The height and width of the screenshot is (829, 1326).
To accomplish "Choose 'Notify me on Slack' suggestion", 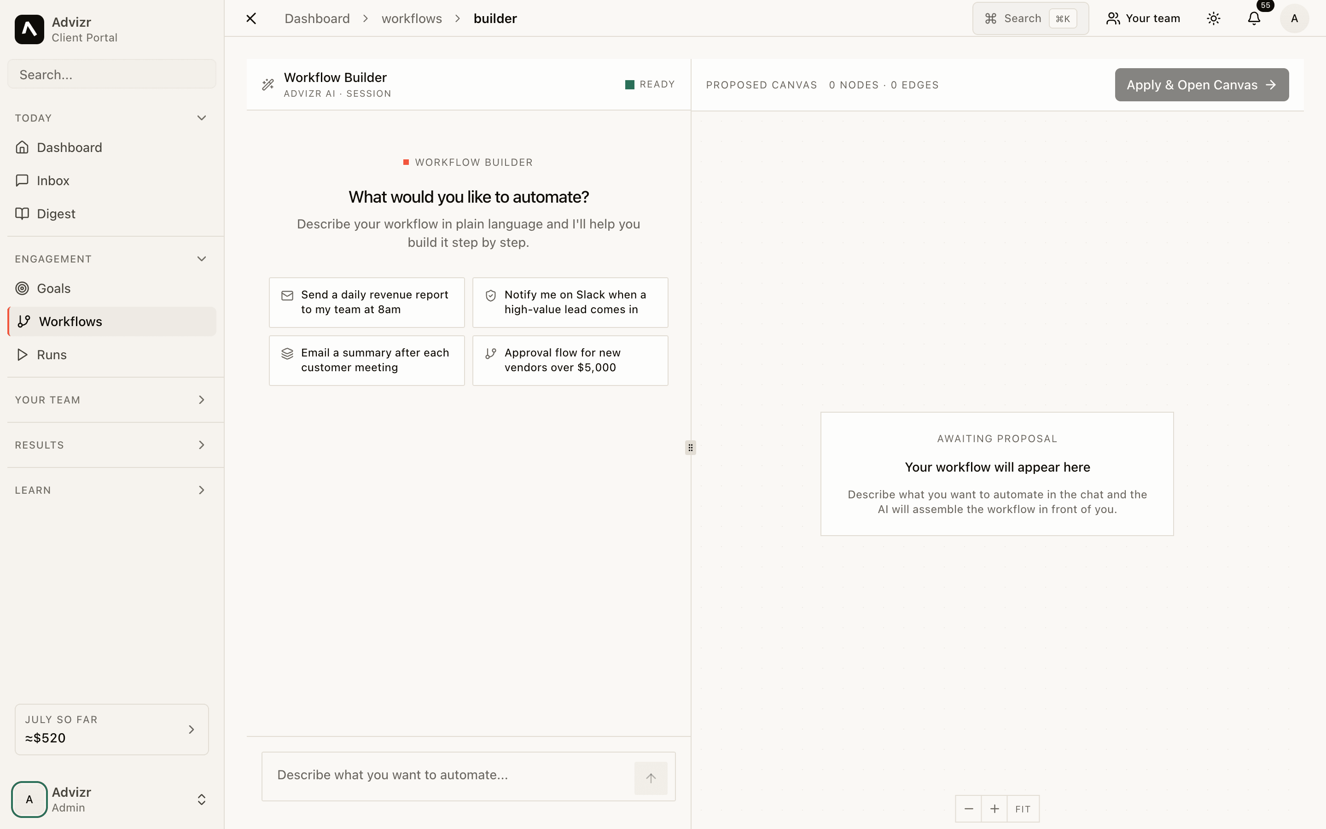I will coord(570,302).
